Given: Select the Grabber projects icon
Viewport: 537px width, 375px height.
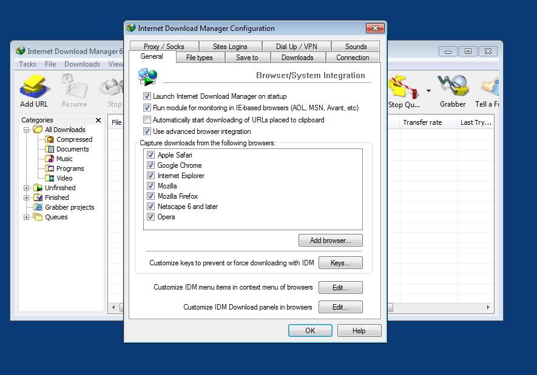Looking at the screenshot, I should (x=38, y=207).
